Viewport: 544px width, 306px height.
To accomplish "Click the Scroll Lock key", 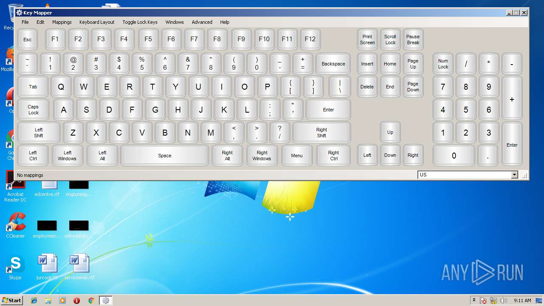I will click(390, 40).
